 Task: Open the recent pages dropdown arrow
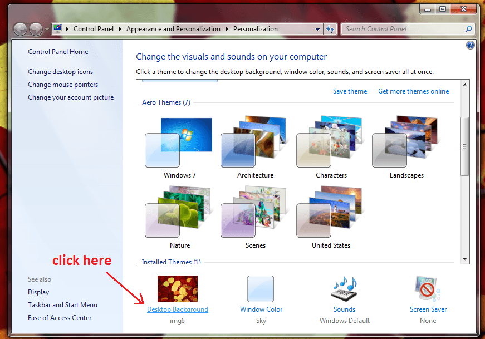[47, 30]
